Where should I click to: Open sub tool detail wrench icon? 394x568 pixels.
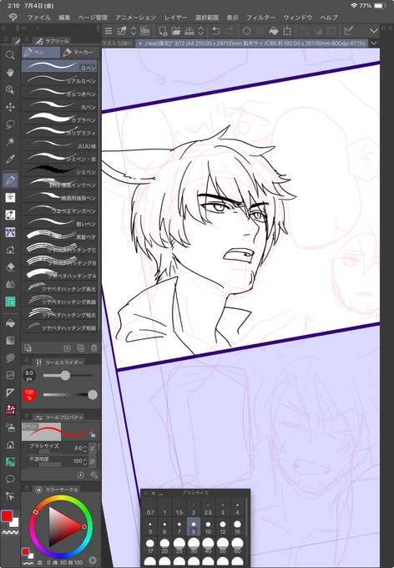[x=94, y=475]
